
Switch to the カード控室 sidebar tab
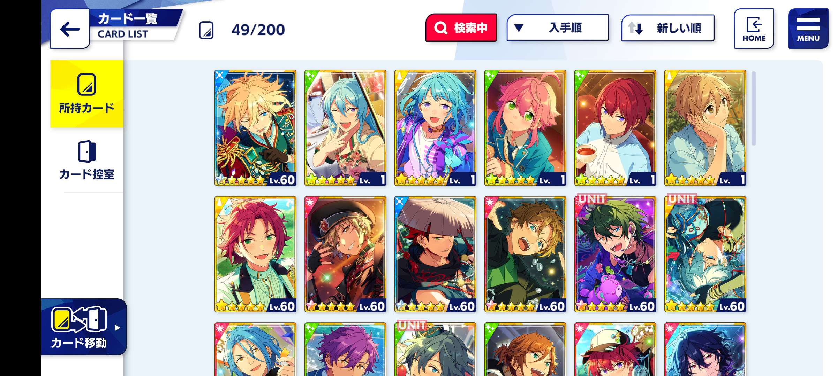[87, 160]
